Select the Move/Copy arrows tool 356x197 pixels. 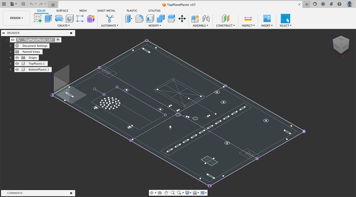click(182, 18)
